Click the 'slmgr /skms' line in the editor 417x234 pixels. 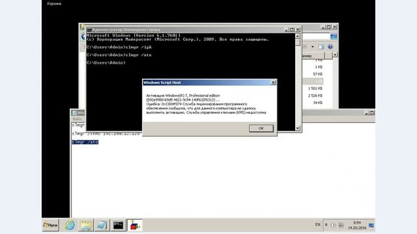[106, 133]
